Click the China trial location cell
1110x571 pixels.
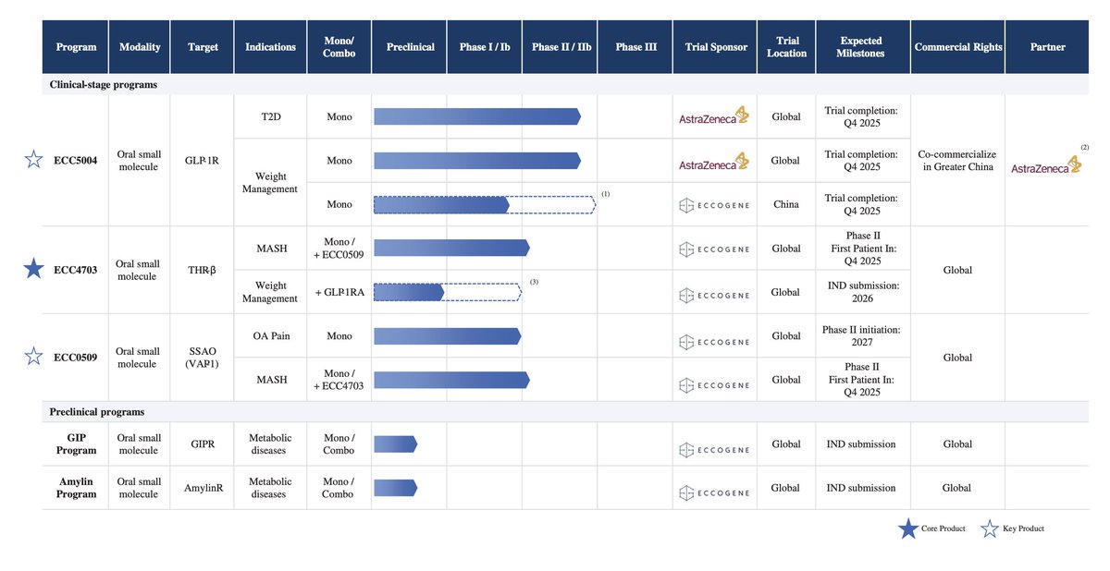coord(786,205)
